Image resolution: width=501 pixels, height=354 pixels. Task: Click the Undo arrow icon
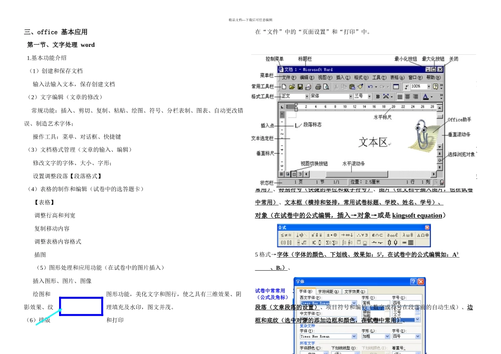point(370,87)
